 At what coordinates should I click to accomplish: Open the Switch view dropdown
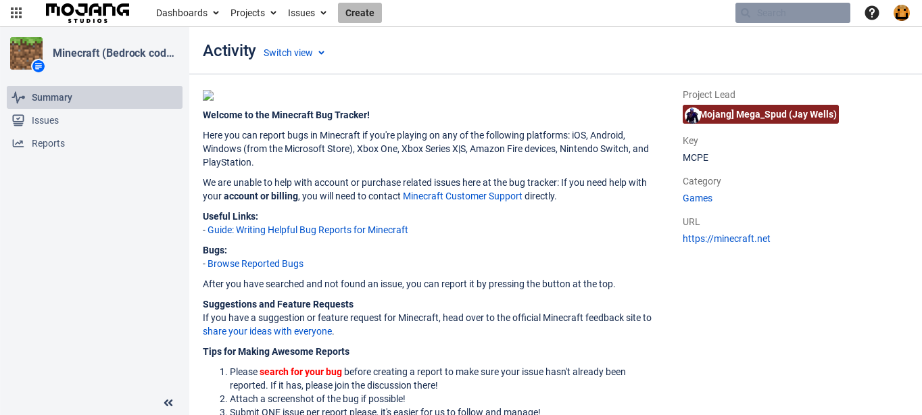pyautogui.click(x=294, y=53)
